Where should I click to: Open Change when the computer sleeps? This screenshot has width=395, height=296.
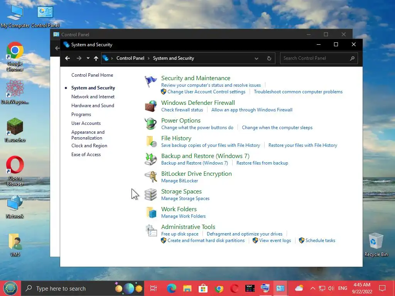[x=277, y=128]
